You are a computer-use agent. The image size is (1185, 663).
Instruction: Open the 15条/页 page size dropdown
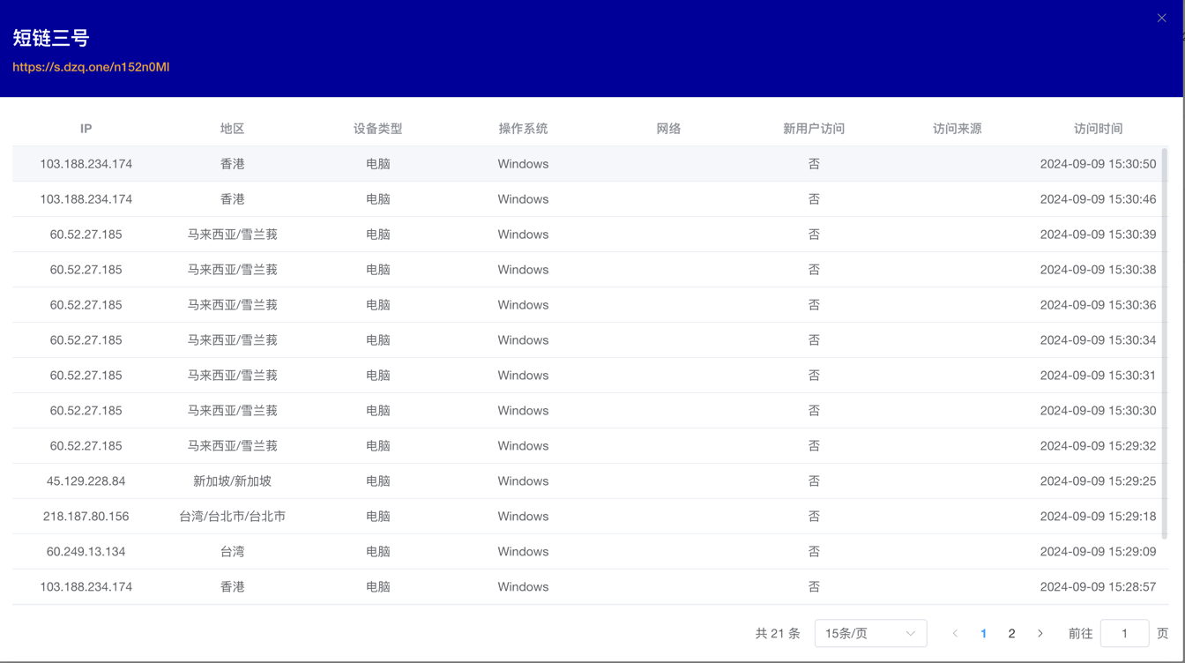point(870,633)
